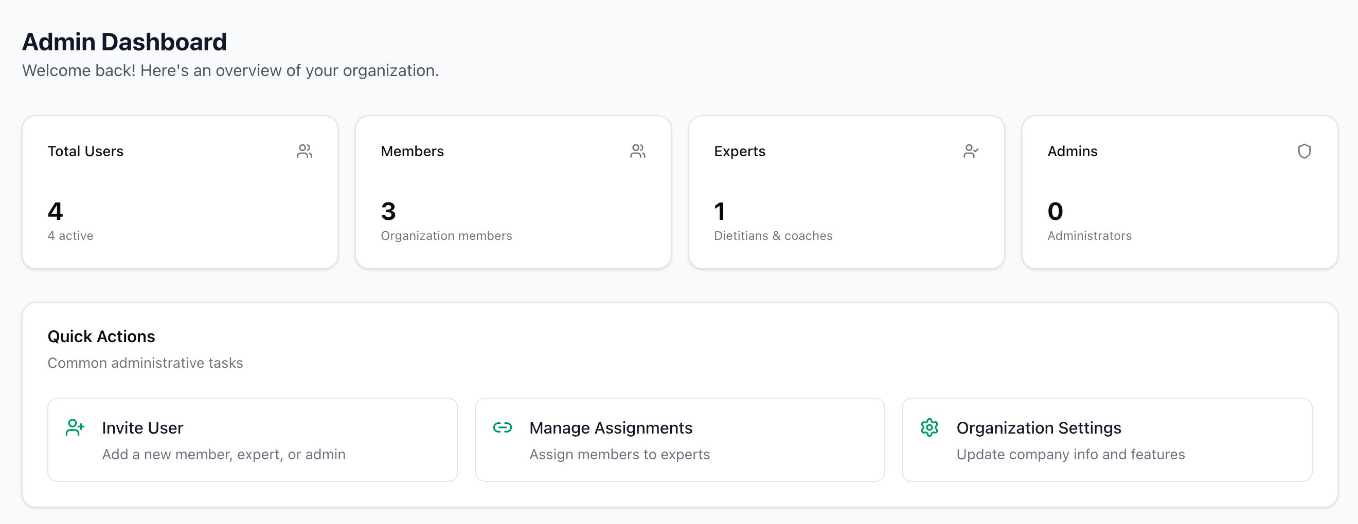Click the Admins card title
1358x524 pixels.
1073,151
